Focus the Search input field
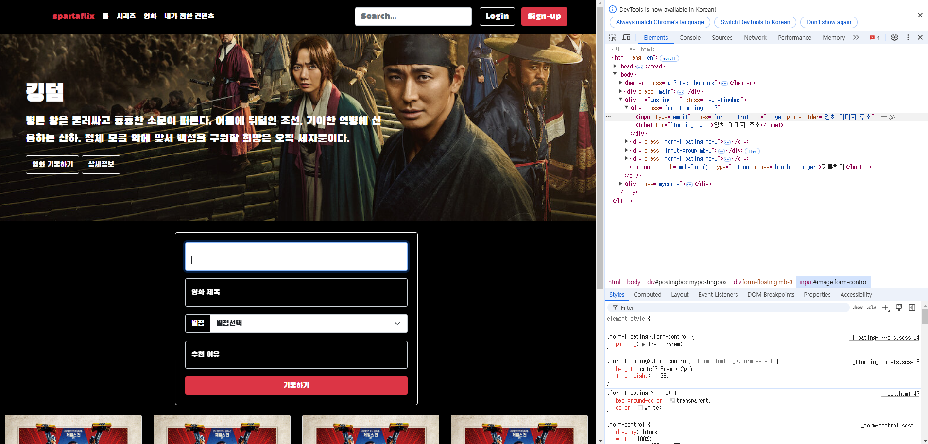928x444 pixels. tap(413, 17)
